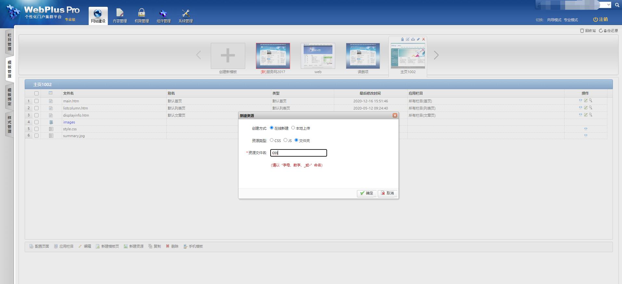The image size is (622, 284).
Task: Select the 本地上传 radio option
Action: click(x=293, y=128)
